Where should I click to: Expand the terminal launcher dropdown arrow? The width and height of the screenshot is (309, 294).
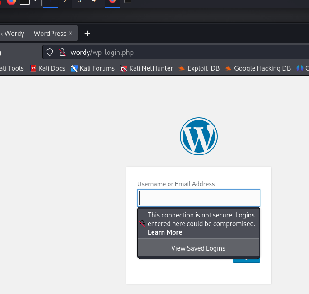click(x=35, y=1)
